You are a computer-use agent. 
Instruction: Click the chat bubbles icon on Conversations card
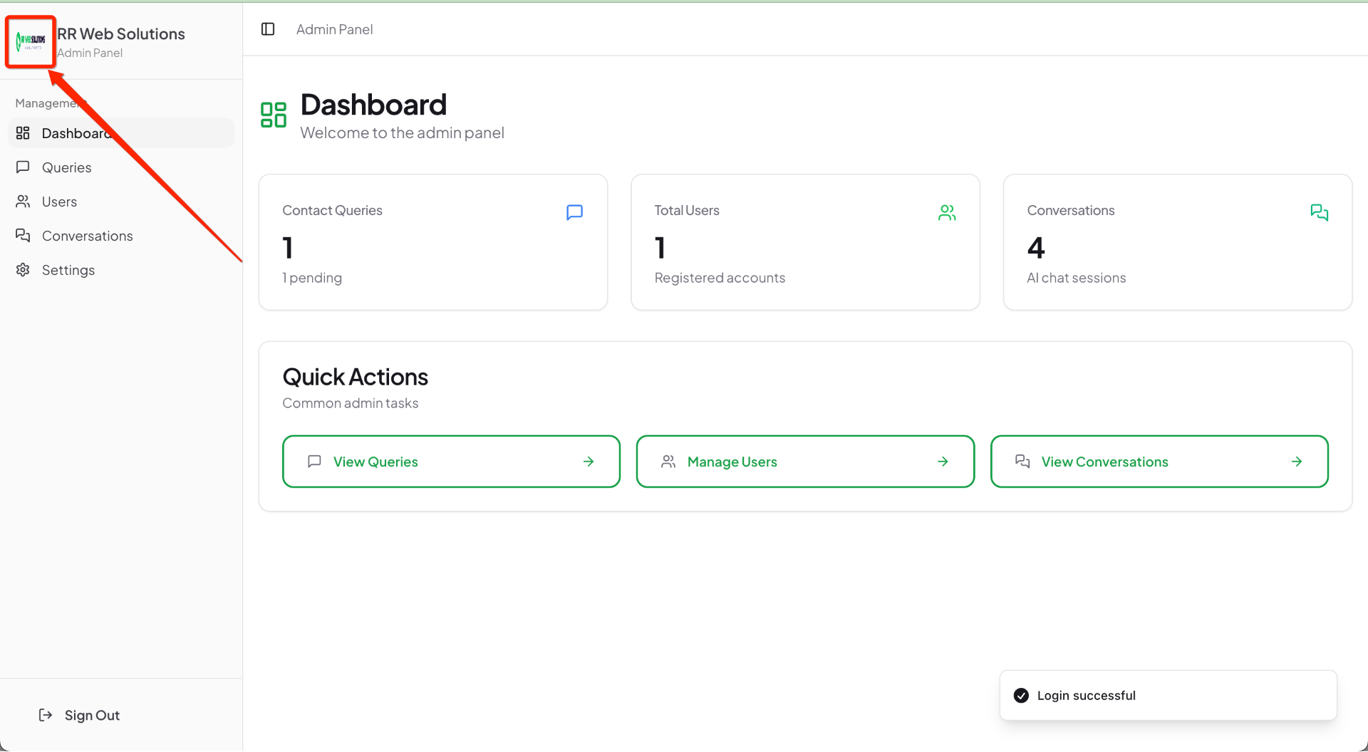pyautogui.click(x=1319, y=212)
